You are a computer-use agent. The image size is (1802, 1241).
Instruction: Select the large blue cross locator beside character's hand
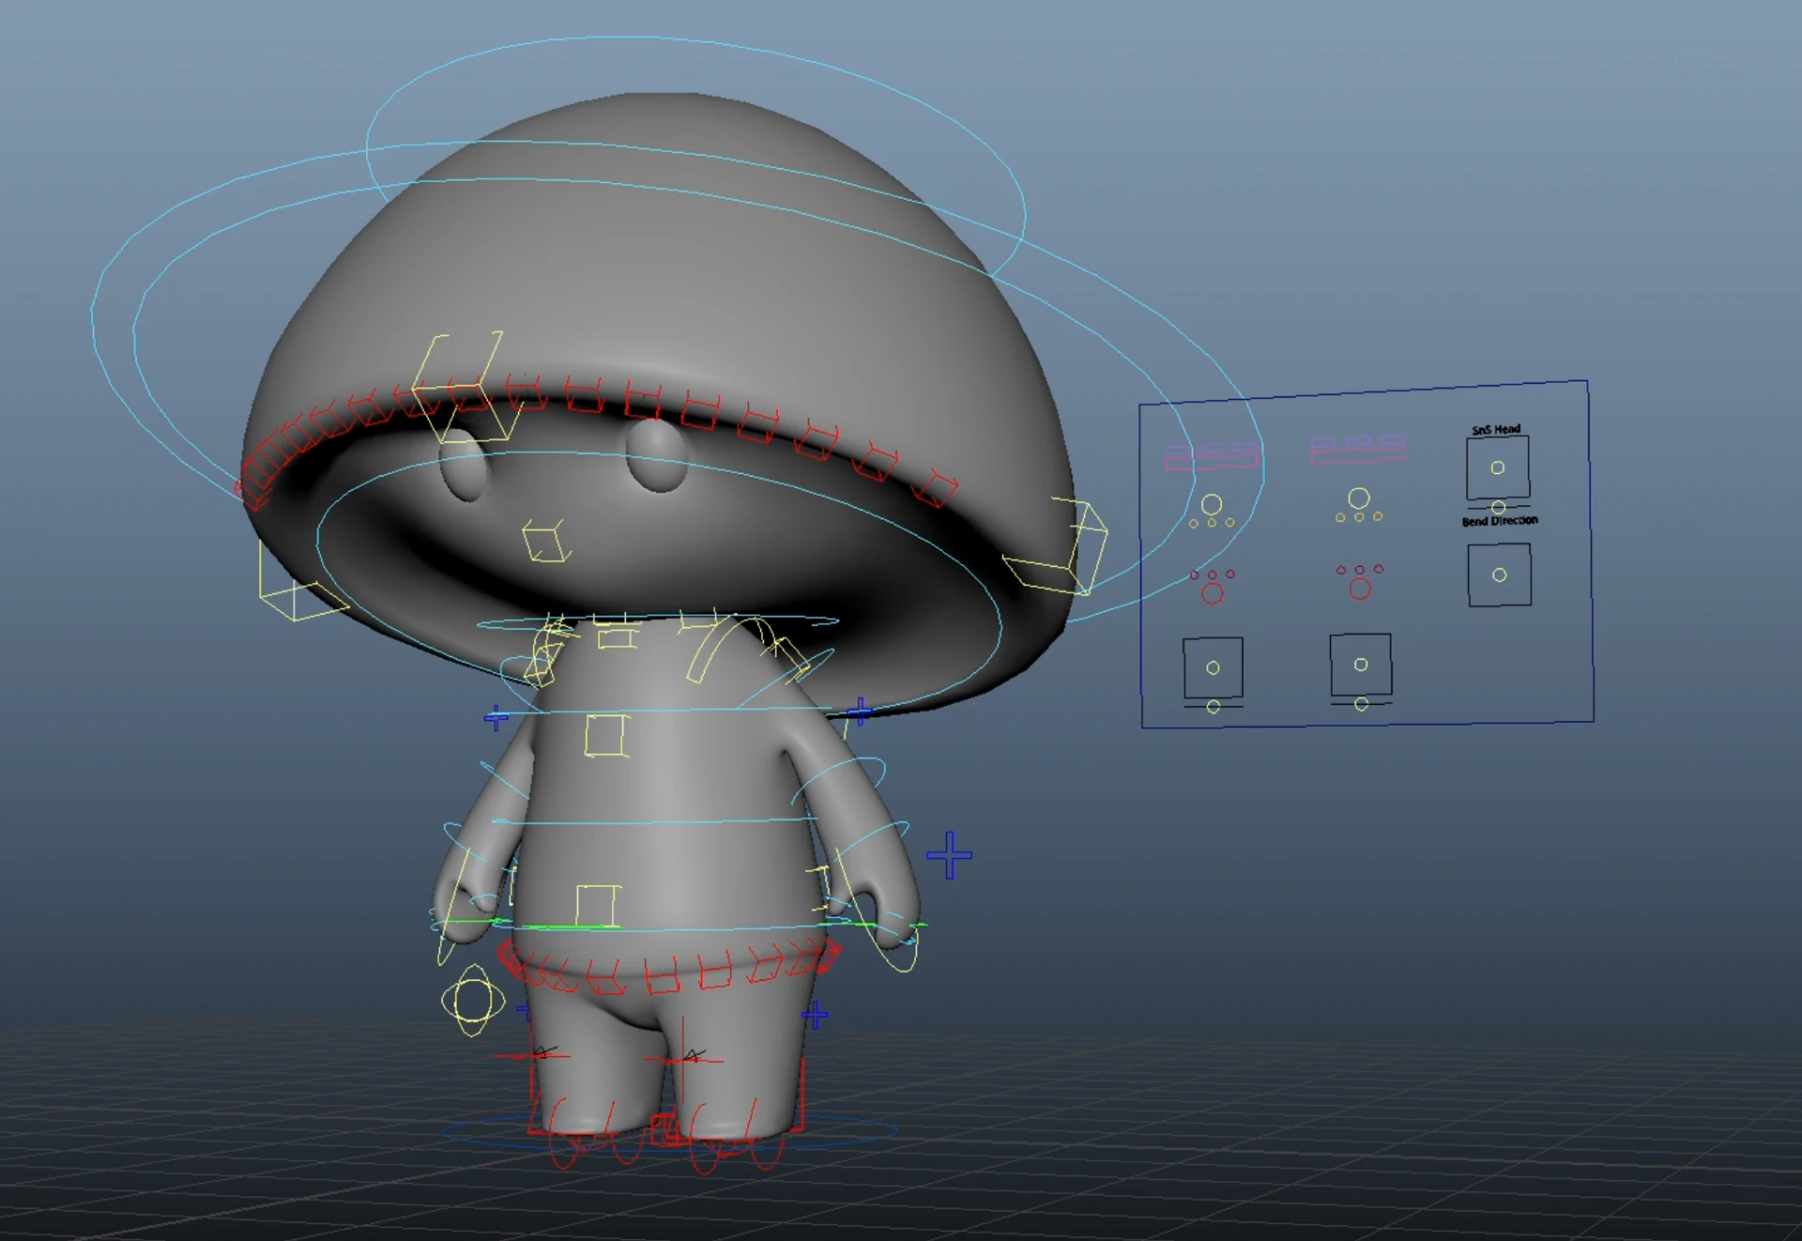(949, 855)
